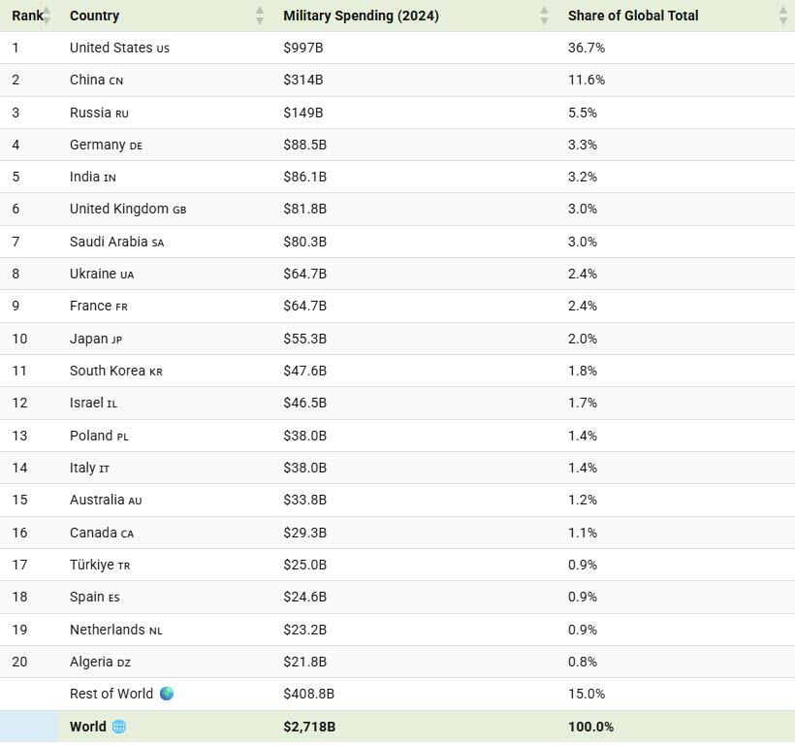The height and width of the screenshot is (745, 795).
Task: Click Germany's $88.5B spending value
Action: click(304, 145)
